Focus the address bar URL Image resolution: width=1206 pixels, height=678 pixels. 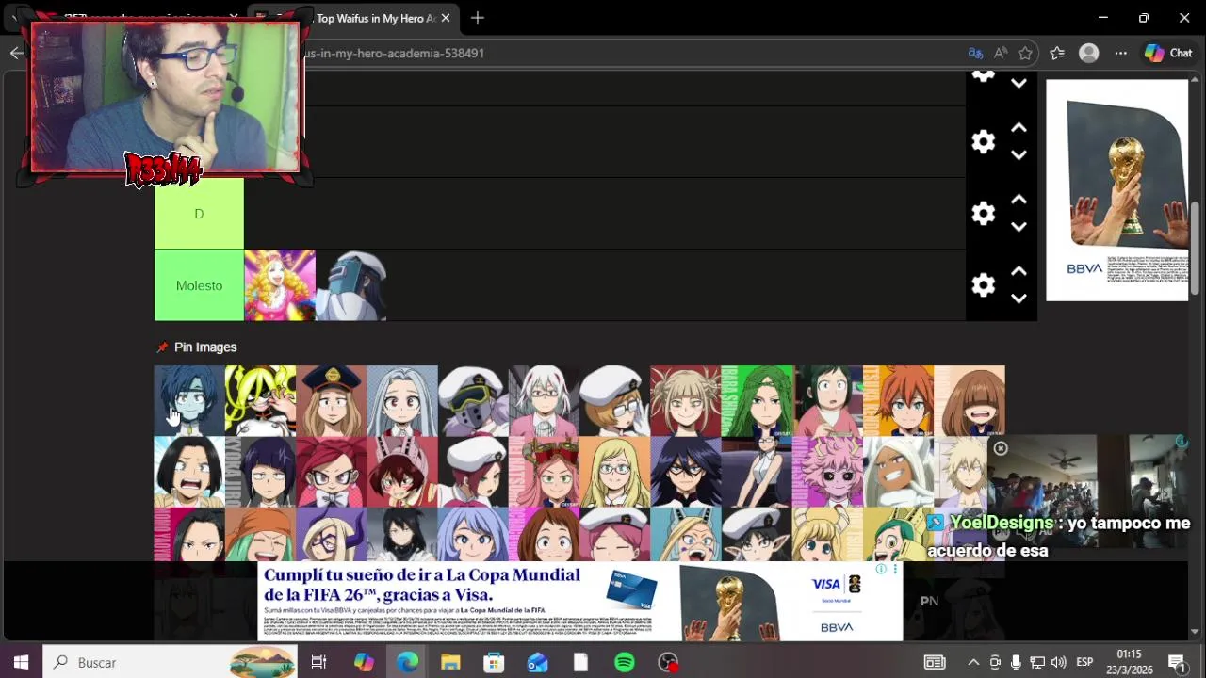(396, 53)
